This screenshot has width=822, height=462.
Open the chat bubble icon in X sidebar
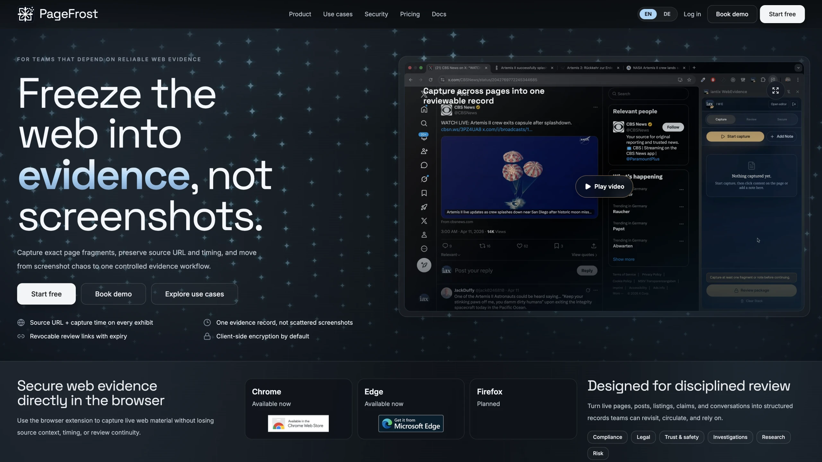point(424,165)
